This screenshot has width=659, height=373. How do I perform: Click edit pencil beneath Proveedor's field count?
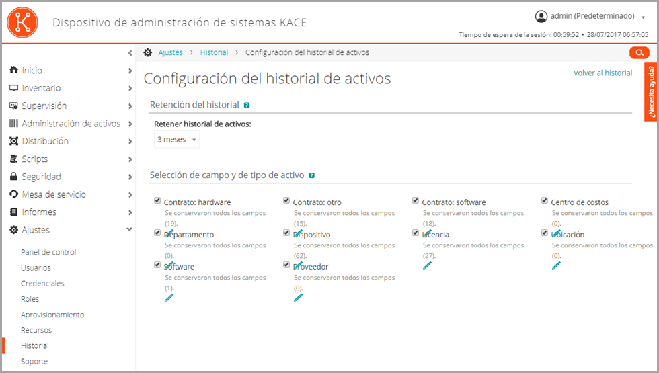[298, 298]
